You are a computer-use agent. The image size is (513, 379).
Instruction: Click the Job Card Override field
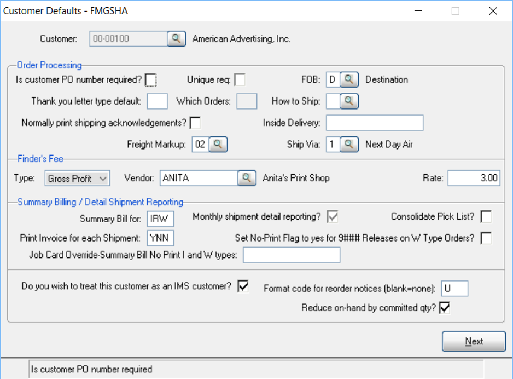click(292, 255)
